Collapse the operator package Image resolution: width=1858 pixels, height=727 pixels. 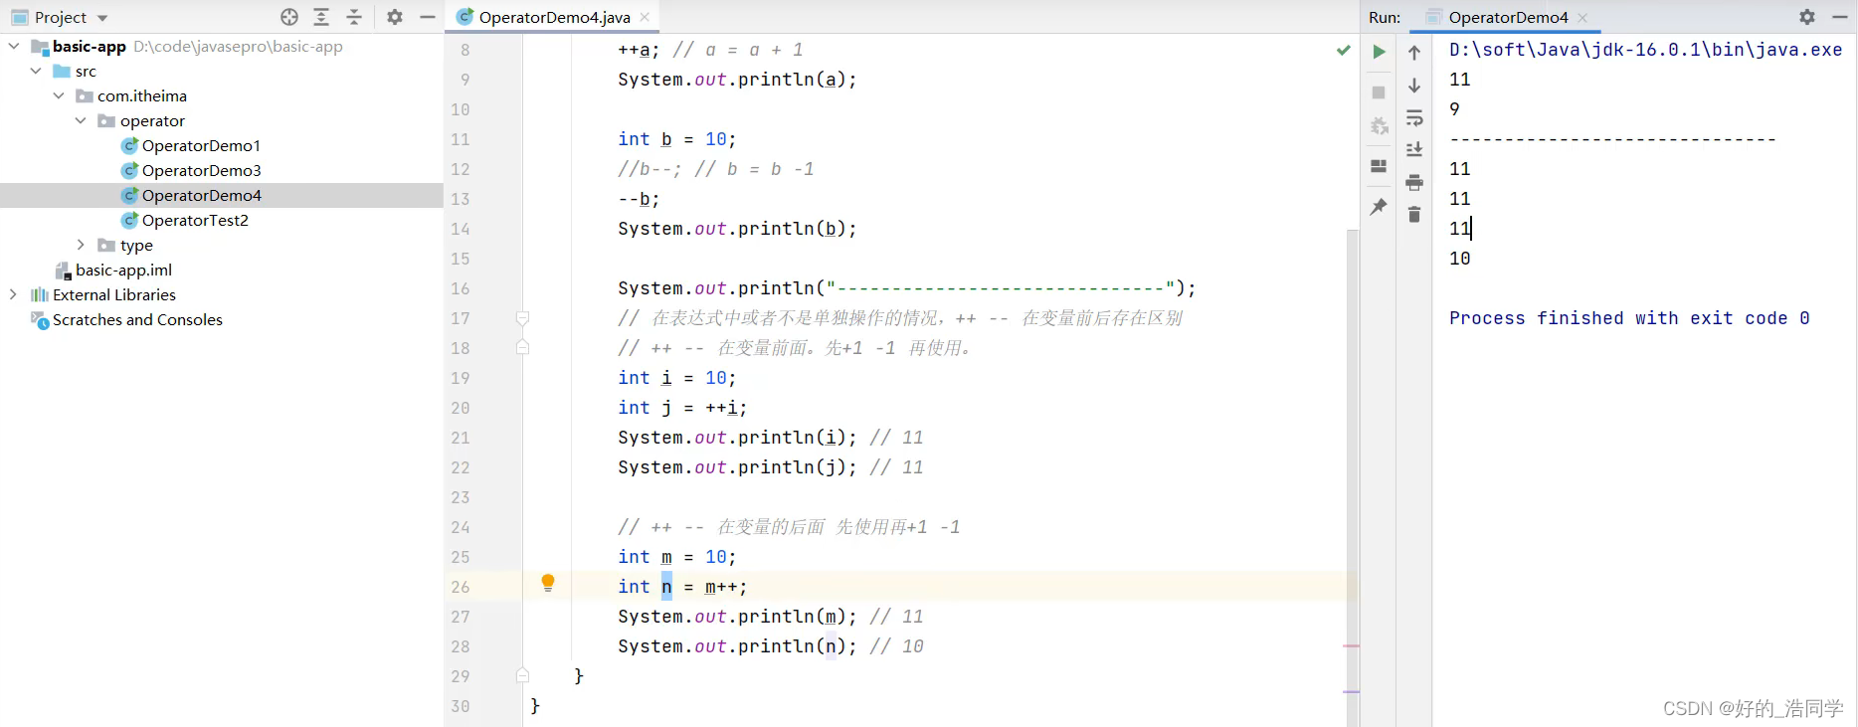[x=81, y=120]
